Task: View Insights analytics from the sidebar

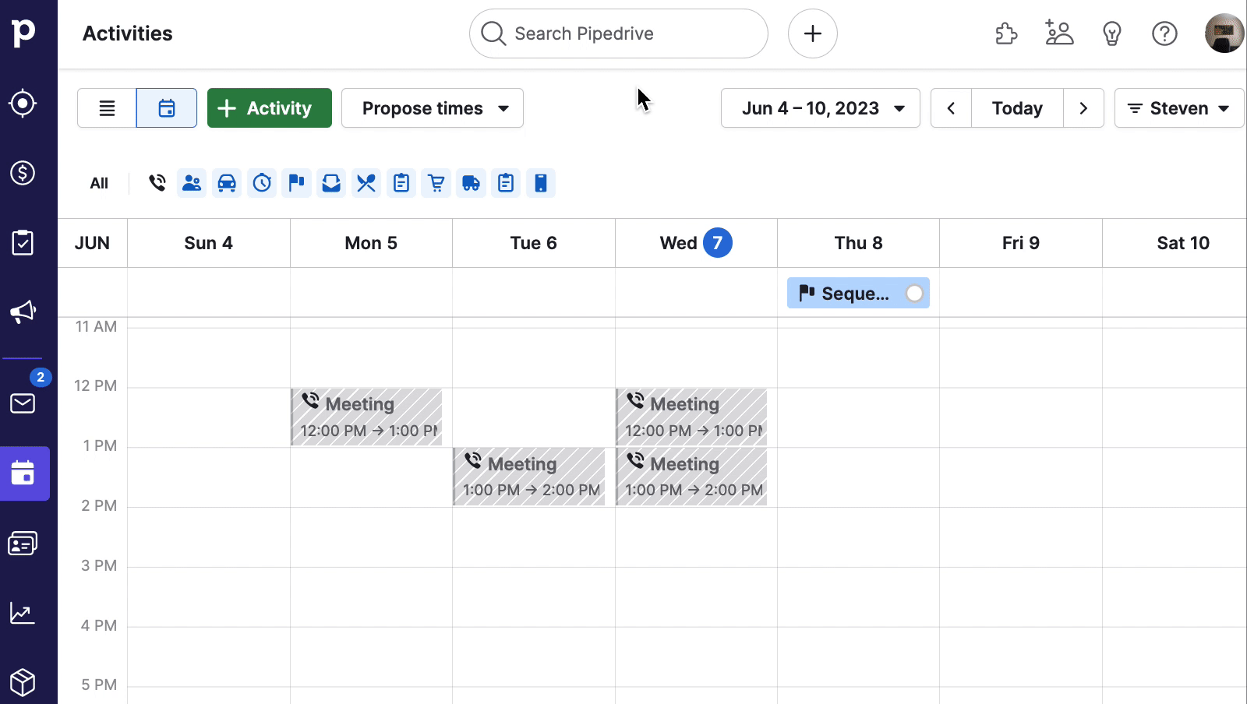Action: (23, 613)
